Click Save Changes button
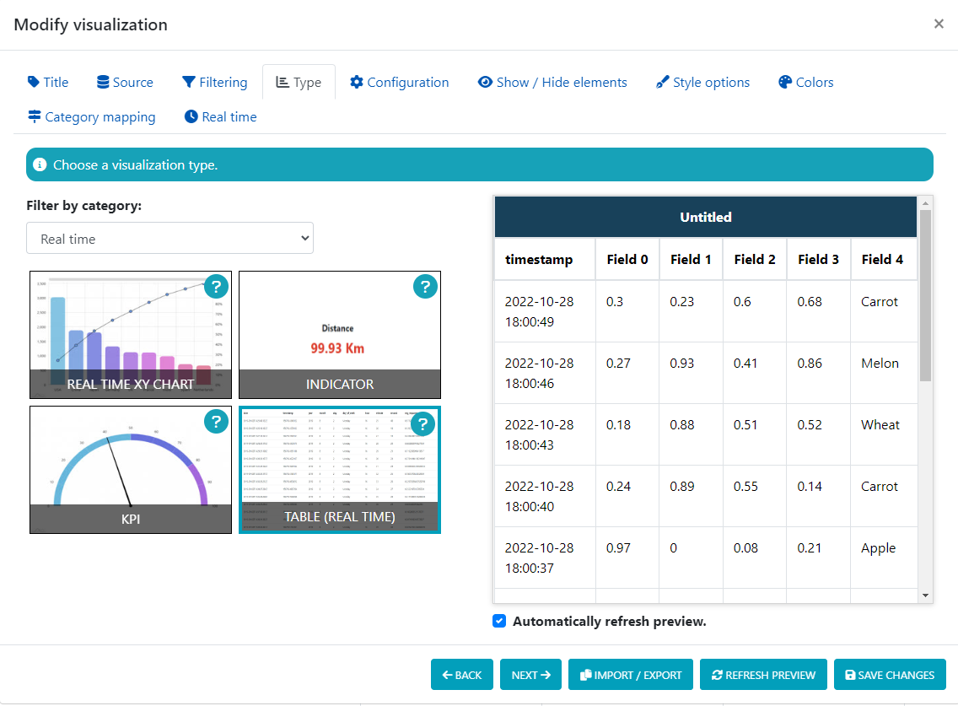This screenshot has width=958, height=706. point(890,674)
